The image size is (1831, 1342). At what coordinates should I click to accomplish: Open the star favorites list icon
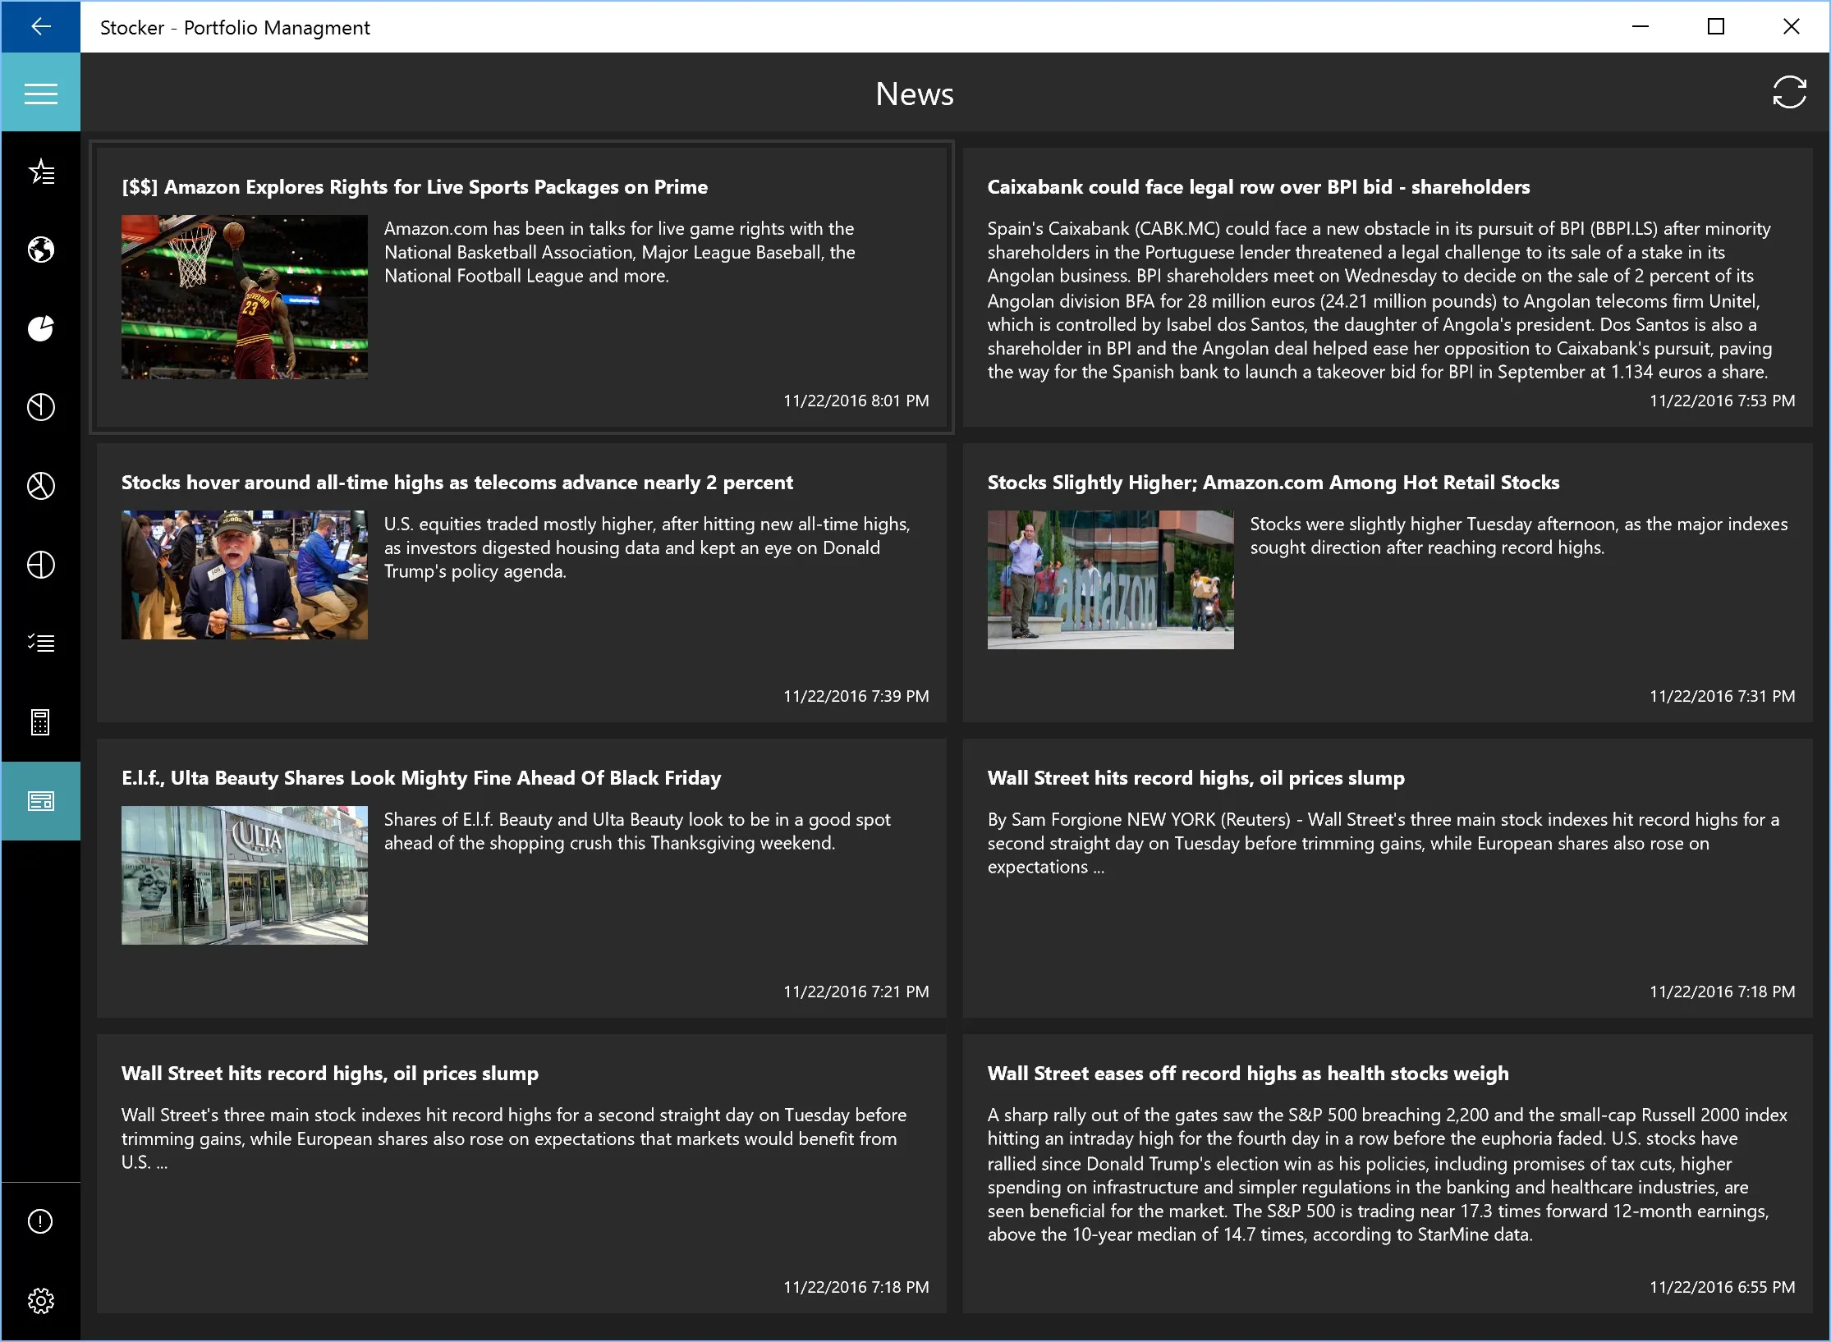click(40, 172)
